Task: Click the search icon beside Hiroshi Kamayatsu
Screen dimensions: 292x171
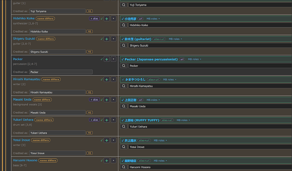Action: (124, 86)
